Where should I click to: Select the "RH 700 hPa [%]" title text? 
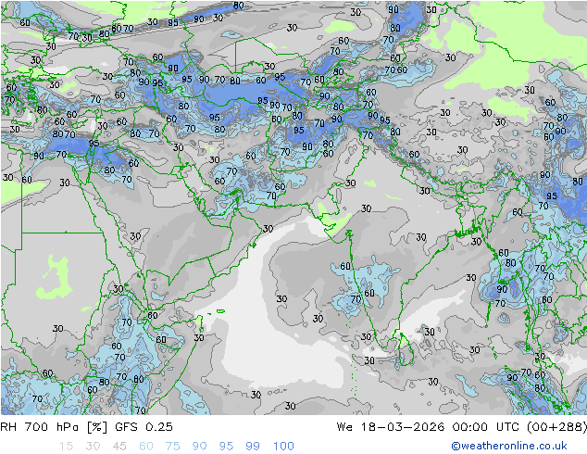coord(54,427)
